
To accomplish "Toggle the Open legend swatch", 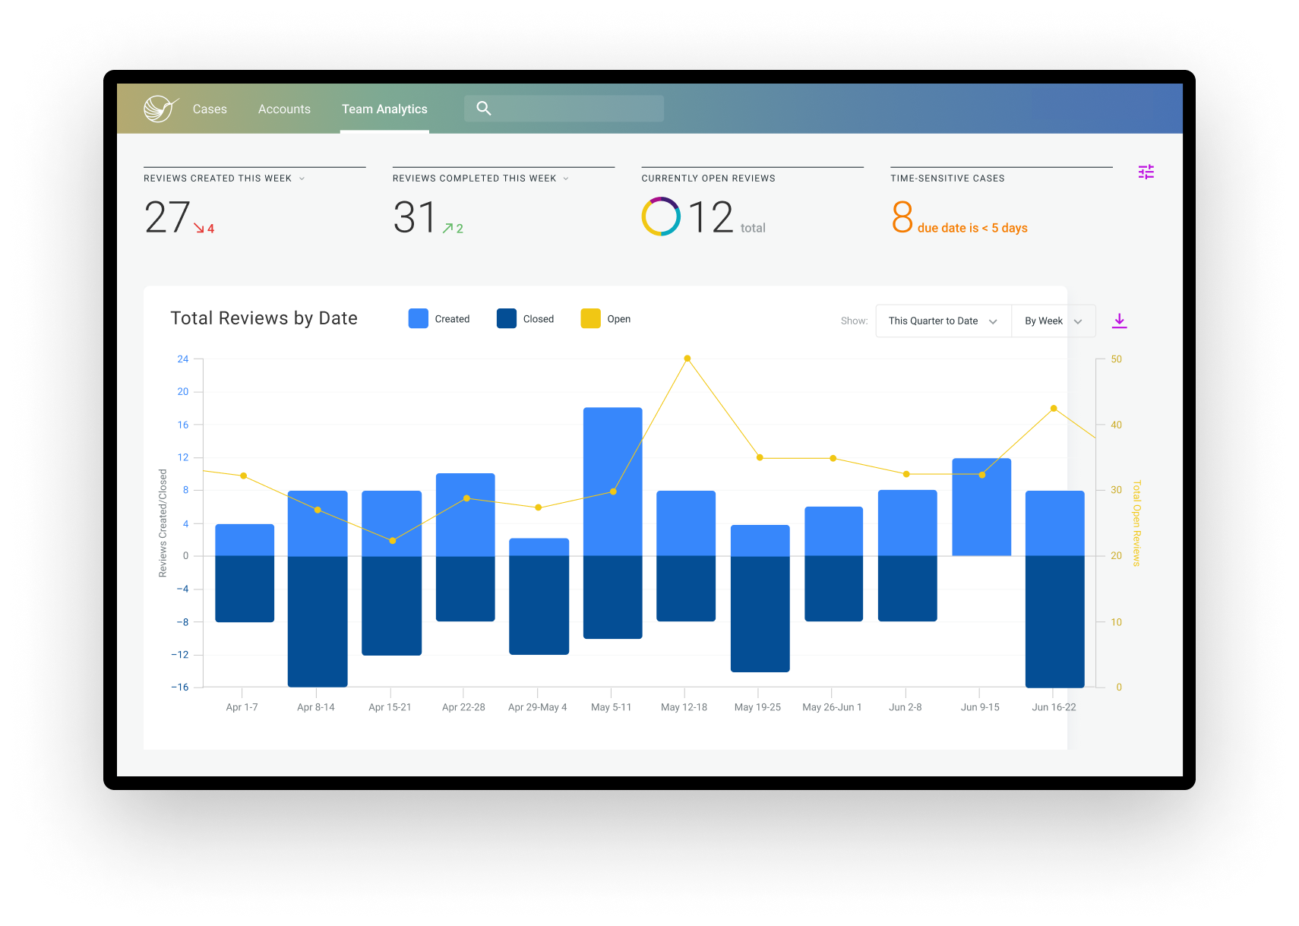I will point(590,319).
